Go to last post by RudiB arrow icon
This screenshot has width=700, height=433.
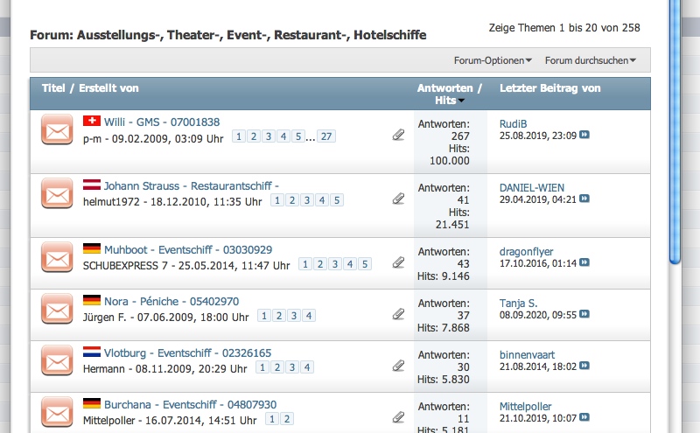pos(584,136)
